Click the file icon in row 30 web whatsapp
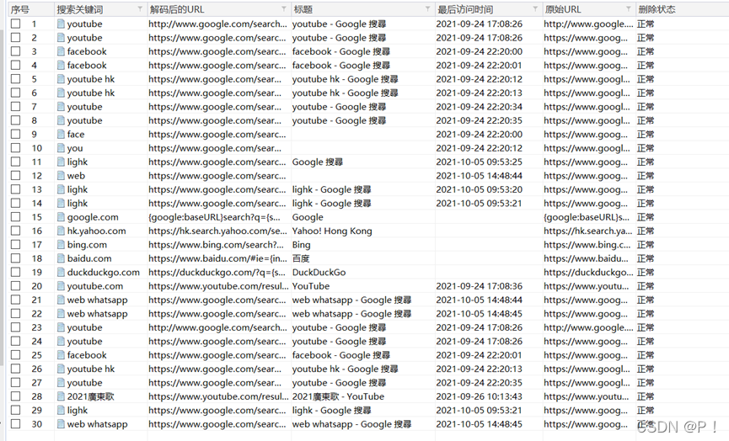The height and width of the screenshot is (441, 729). [61, 424]
